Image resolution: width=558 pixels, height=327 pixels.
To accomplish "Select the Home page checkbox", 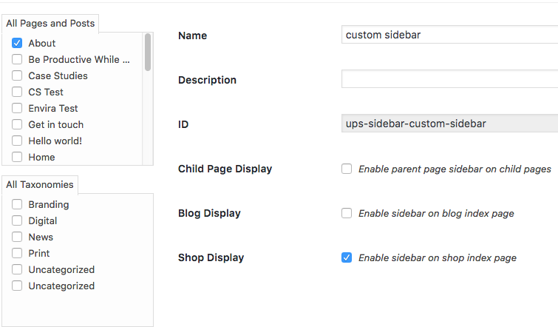I will (17, 158).
